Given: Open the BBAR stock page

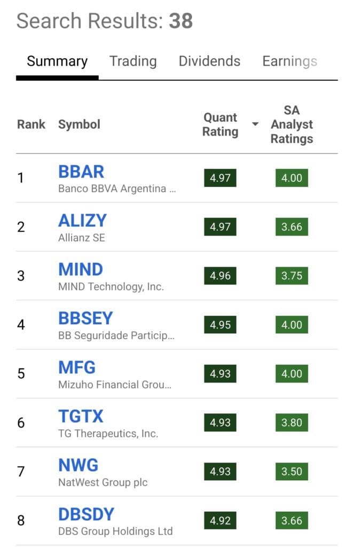Looking at the screenshot, I should click(81, 171).
